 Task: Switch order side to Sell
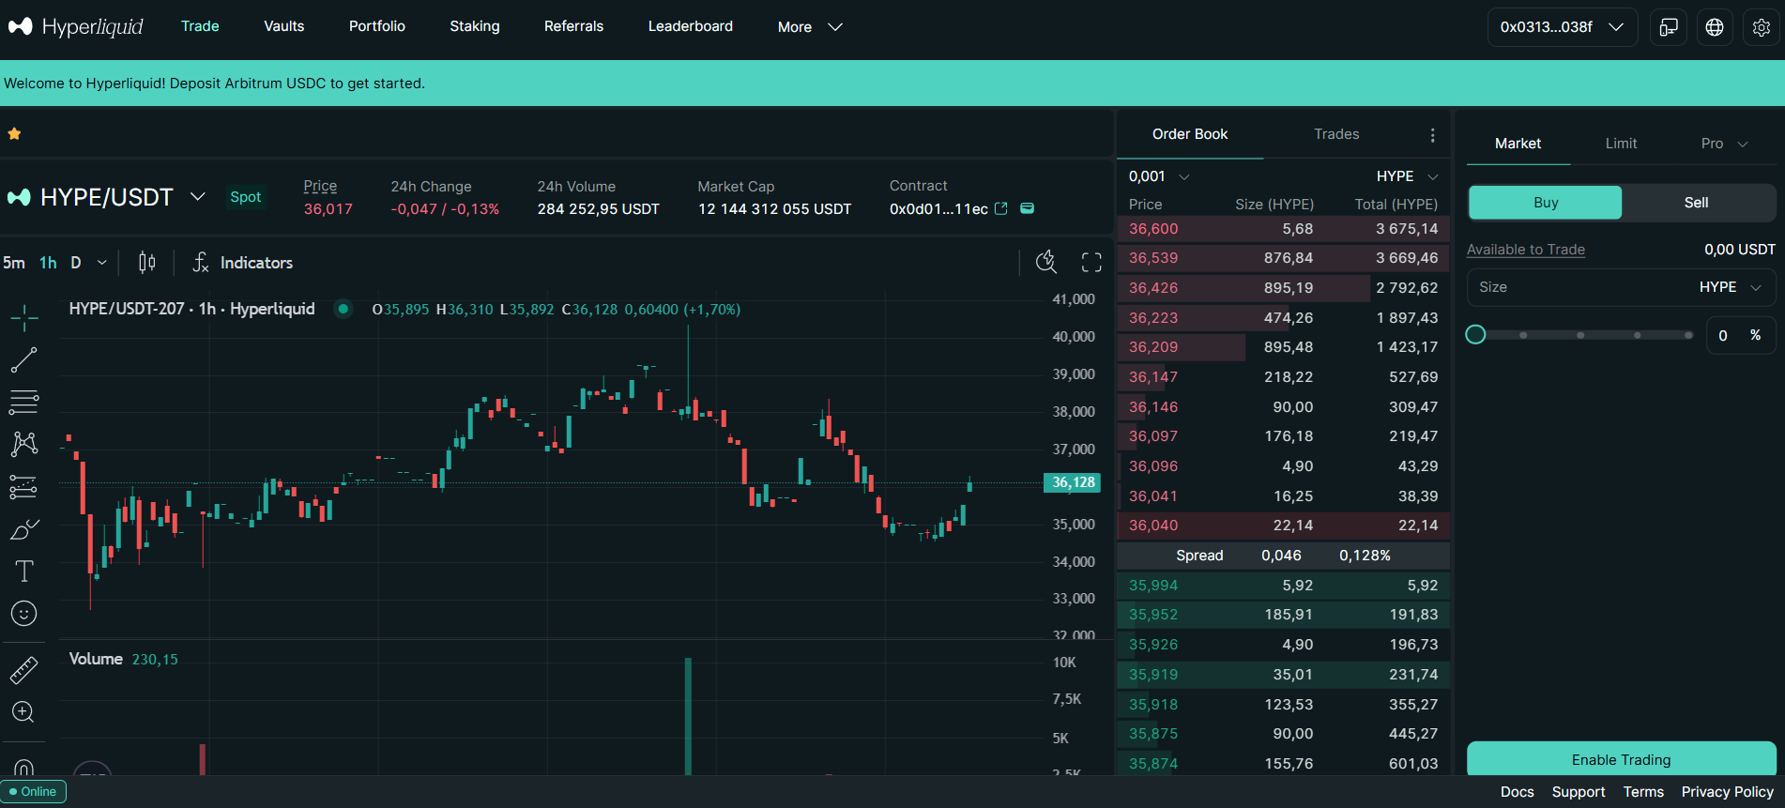pos(1696,203)
